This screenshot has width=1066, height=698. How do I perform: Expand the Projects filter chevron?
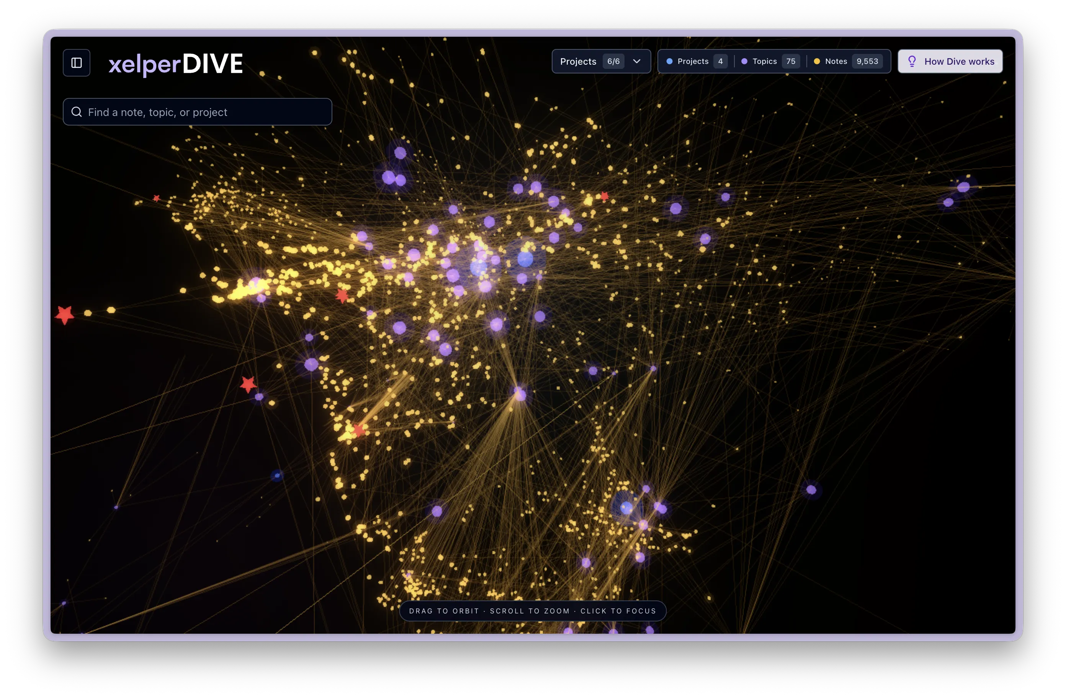pos(636,61)
